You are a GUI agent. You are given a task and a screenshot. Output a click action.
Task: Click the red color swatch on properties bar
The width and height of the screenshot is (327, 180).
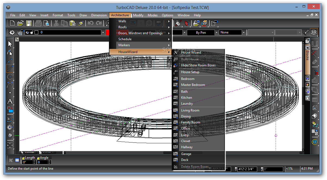click(108, 32)
